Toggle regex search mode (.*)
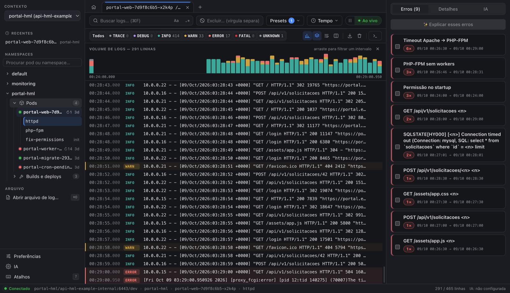The width and height of the screenshot is (510, 293). pos(187,21)
